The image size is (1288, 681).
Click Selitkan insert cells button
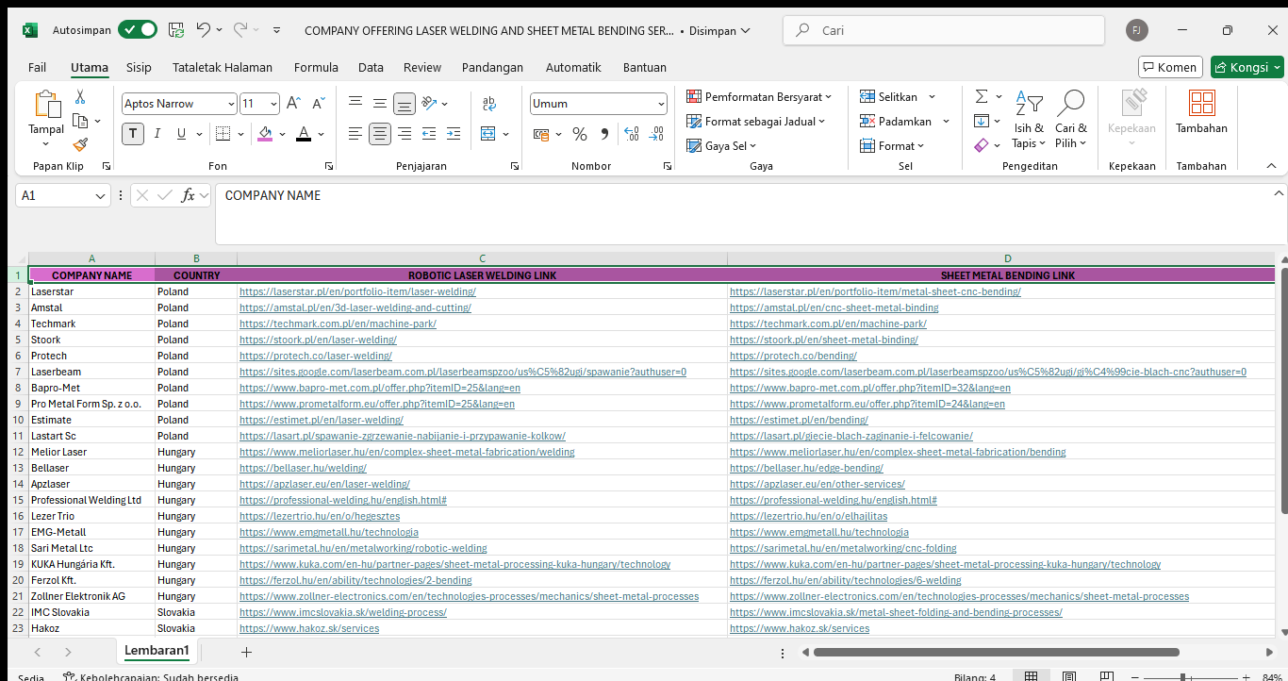[889, 97]
